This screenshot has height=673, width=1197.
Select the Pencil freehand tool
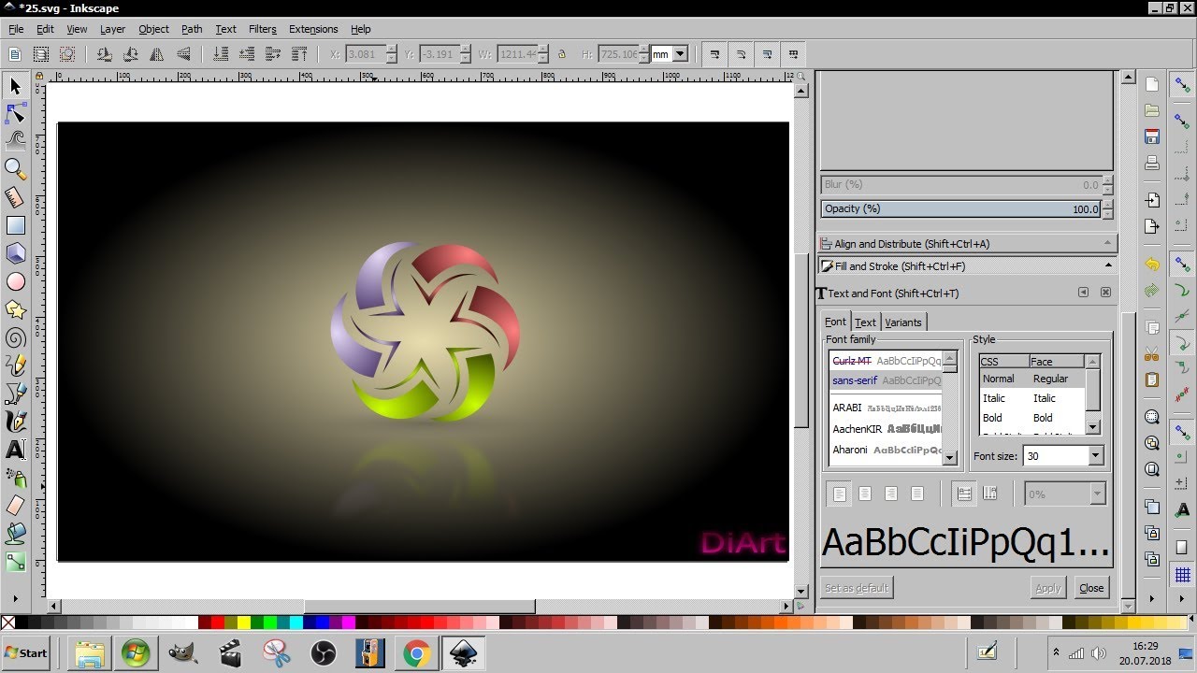15,365
